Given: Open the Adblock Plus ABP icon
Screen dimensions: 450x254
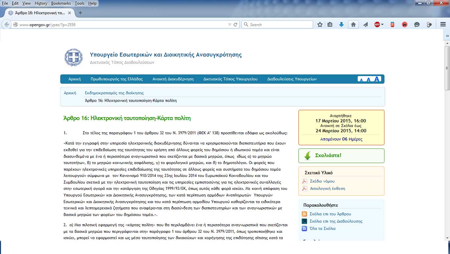Looking at the screenshot, I should (377, 24).
